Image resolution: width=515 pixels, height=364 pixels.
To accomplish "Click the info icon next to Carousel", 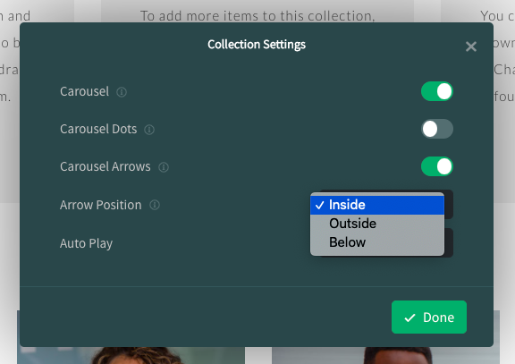I will [122, 92].
